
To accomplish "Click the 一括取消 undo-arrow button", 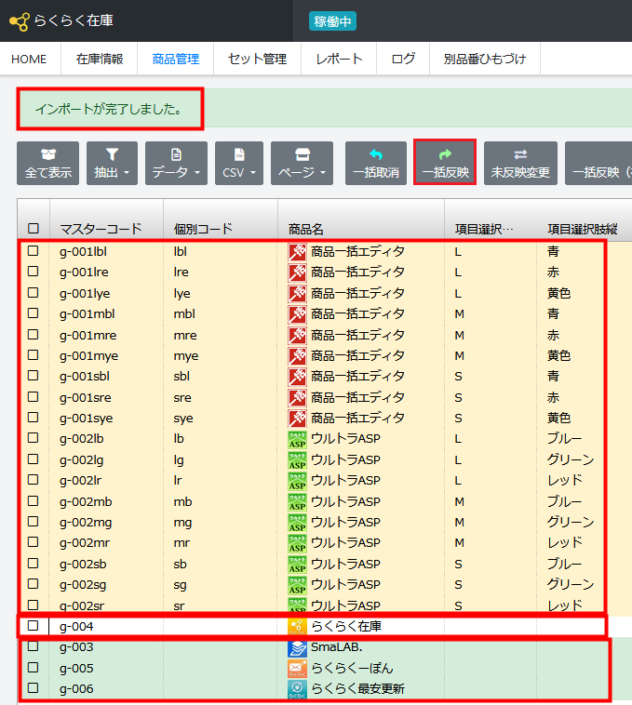I will tap(376, 163).
